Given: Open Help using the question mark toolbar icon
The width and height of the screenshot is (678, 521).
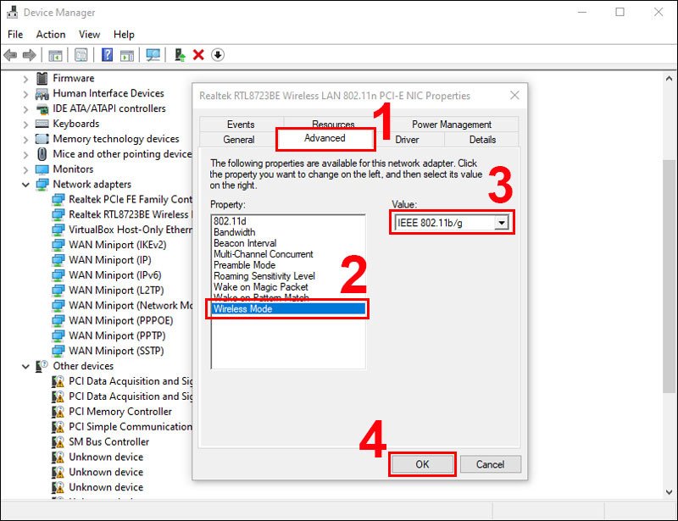Looking at the screenshot, I should click(x=107, y=54).
